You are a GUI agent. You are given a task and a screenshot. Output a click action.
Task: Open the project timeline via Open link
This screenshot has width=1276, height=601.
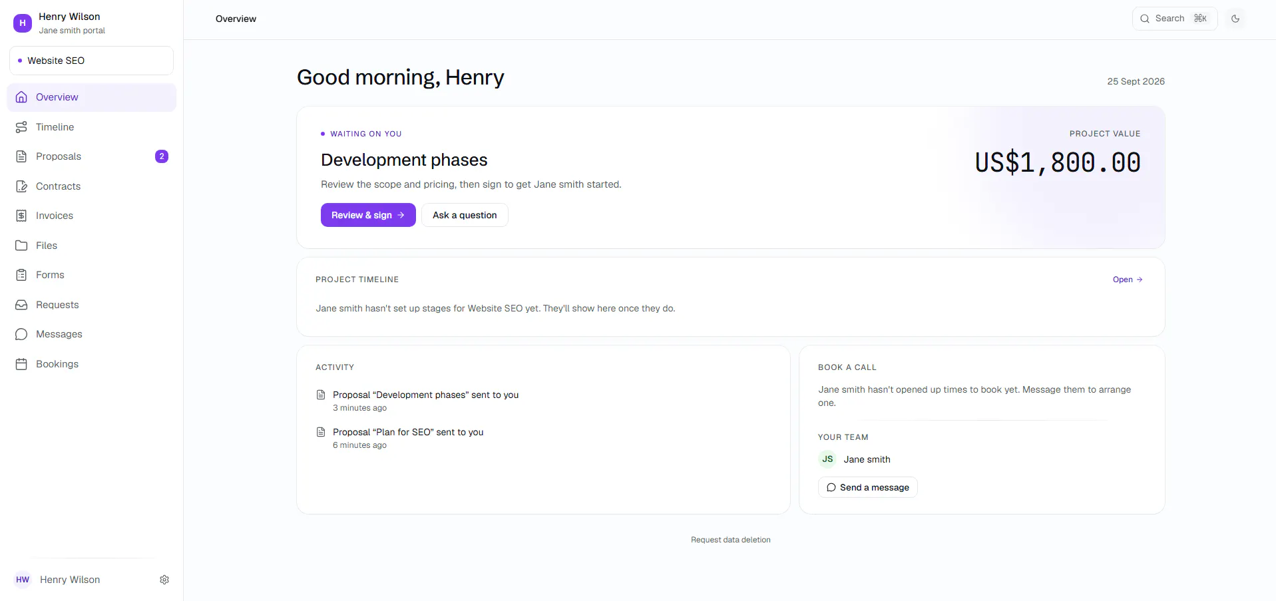[1128, 280]
